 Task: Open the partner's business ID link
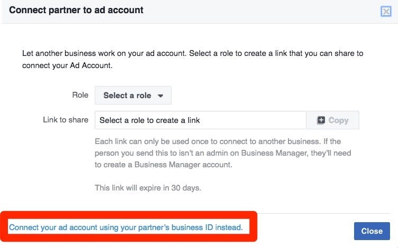pos(126,227)
